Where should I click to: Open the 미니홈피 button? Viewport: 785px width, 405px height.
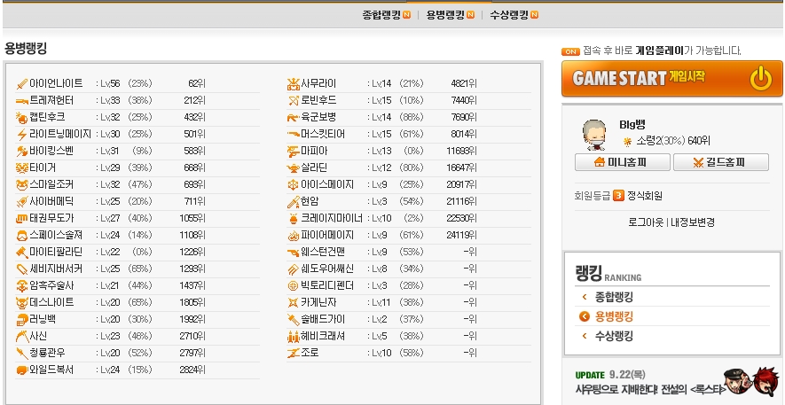623,162
